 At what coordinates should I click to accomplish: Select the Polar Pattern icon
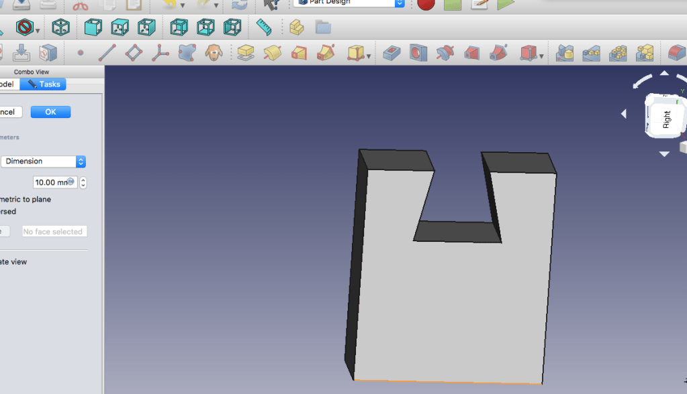point(618,52)
